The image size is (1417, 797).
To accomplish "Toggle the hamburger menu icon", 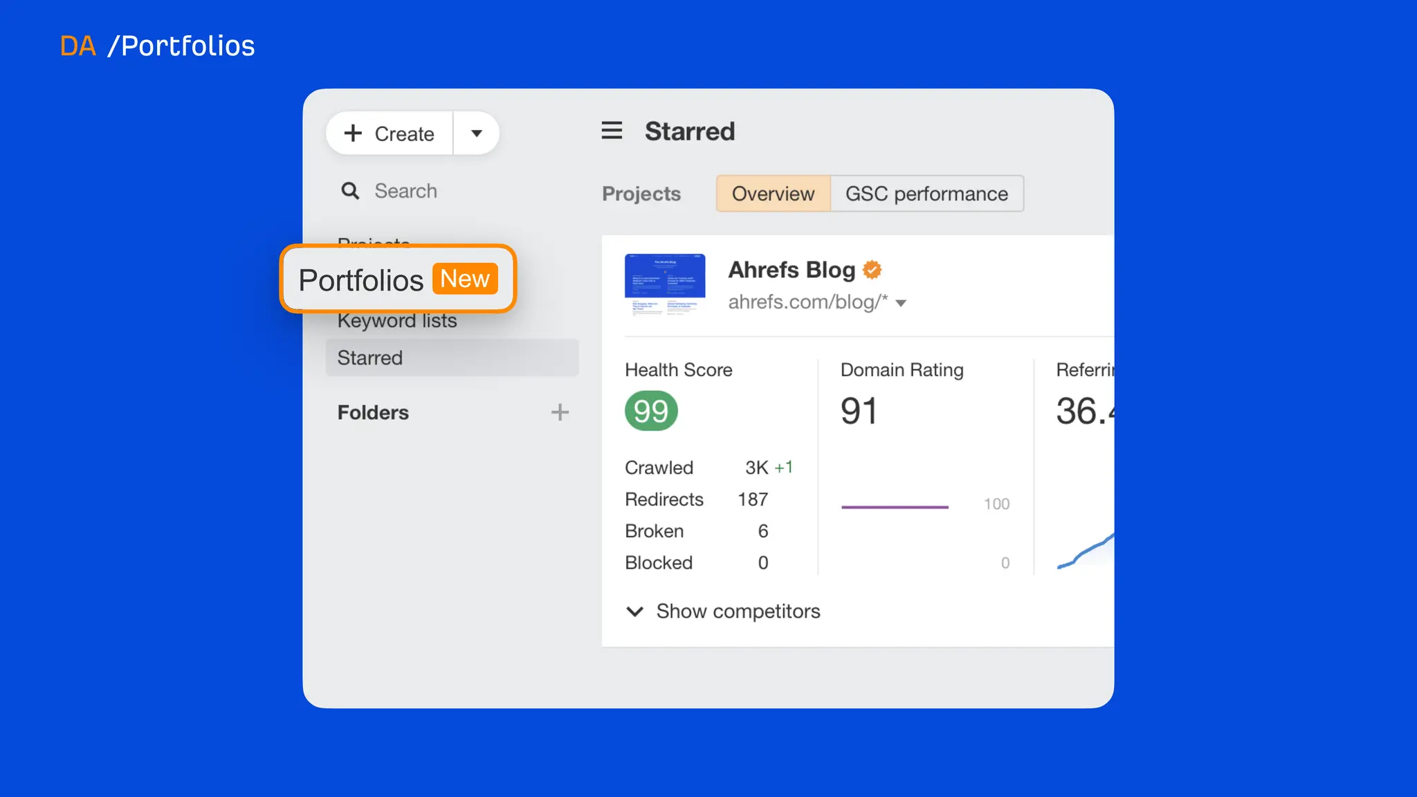I will [x=612, y=131].
